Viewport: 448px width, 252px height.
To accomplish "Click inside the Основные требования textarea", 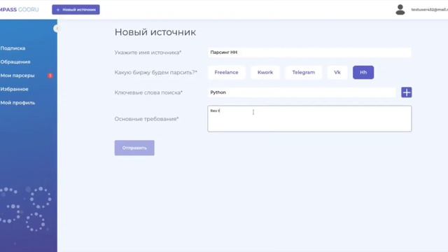I will coord(309,119).
